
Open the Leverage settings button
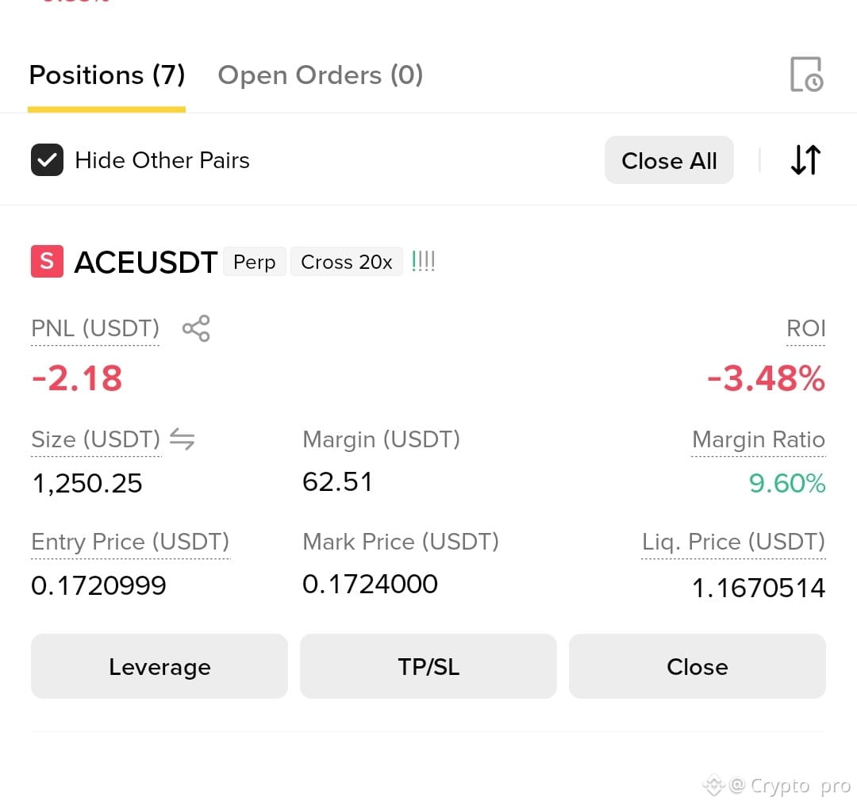point(159,666)
